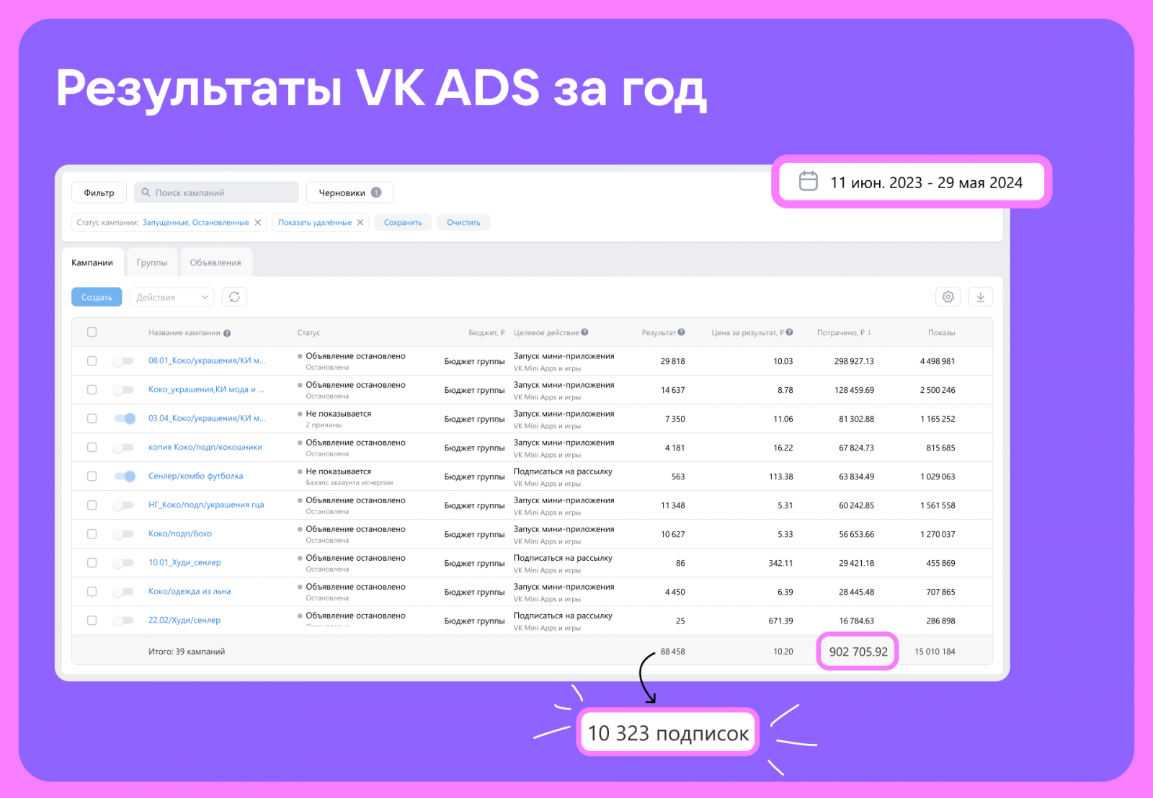The width and height of the screenshot is (1153, 798).
Task: Open campaign link НГ_Коко/подп/украшения гца
Action: (x=206, y=505)
